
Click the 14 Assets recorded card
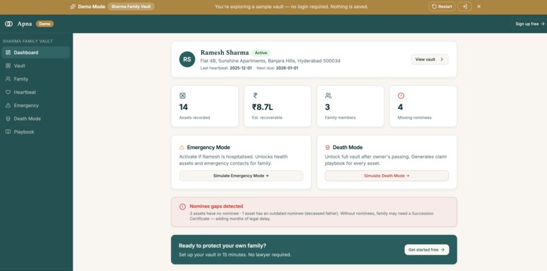tap(205, 106)
